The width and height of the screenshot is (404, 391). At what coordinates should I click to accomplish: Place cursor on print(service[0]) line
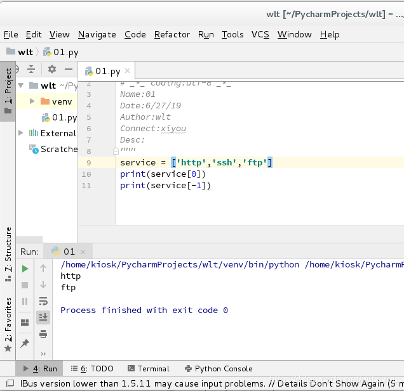pos(163,174)
